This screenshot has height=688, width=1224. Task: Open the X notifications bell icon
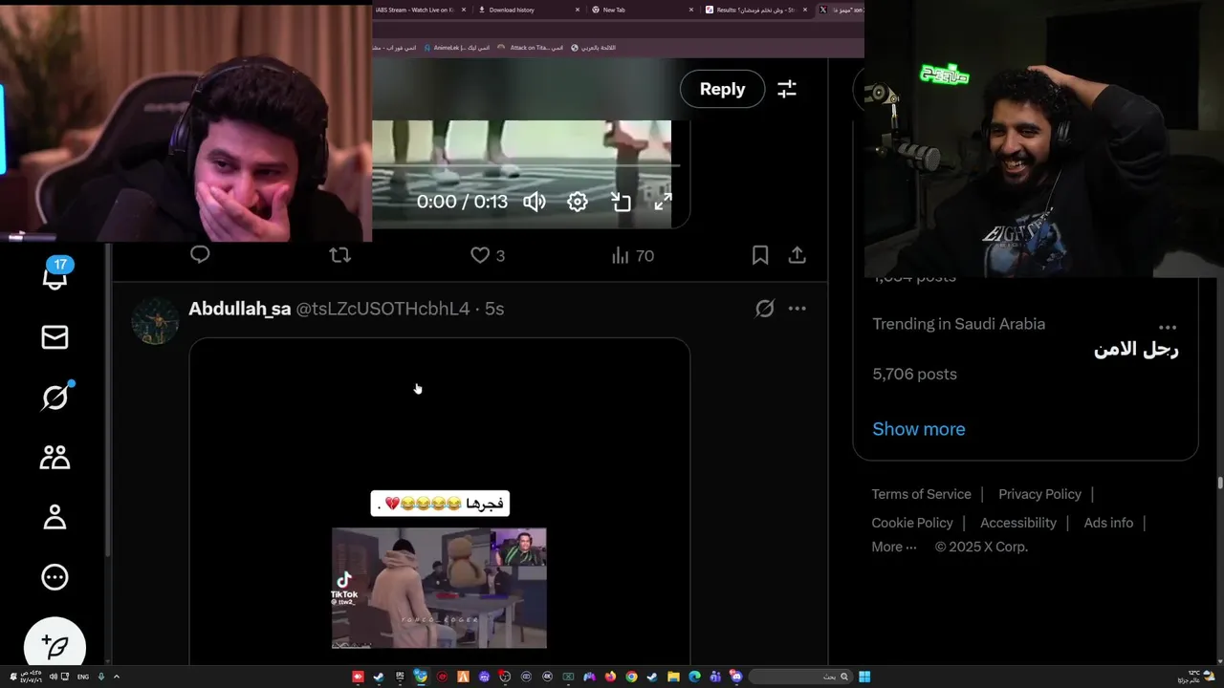click(x=55, y=277)
